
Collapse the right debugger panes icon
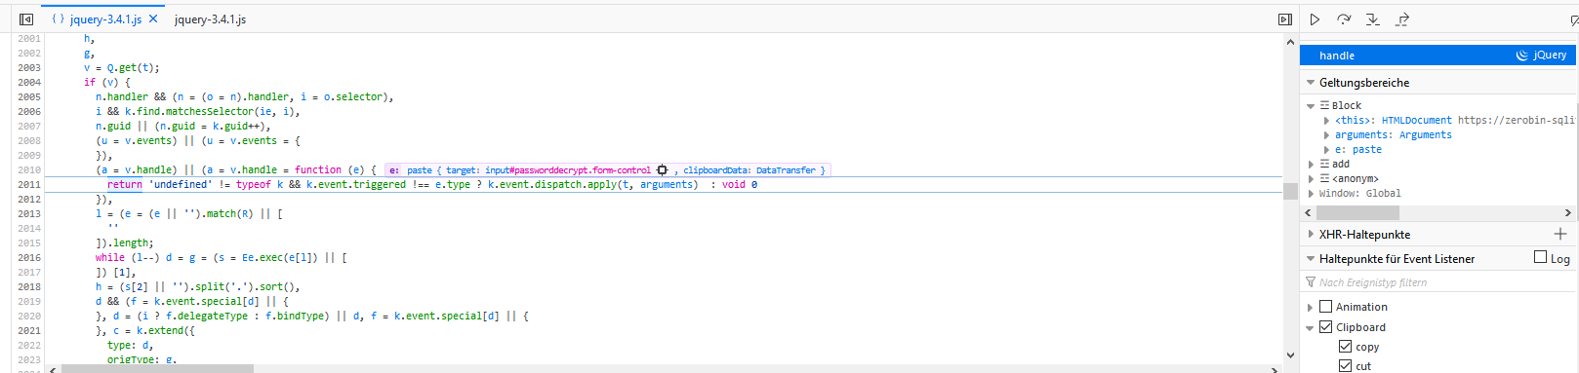[x=1285, y=19]
